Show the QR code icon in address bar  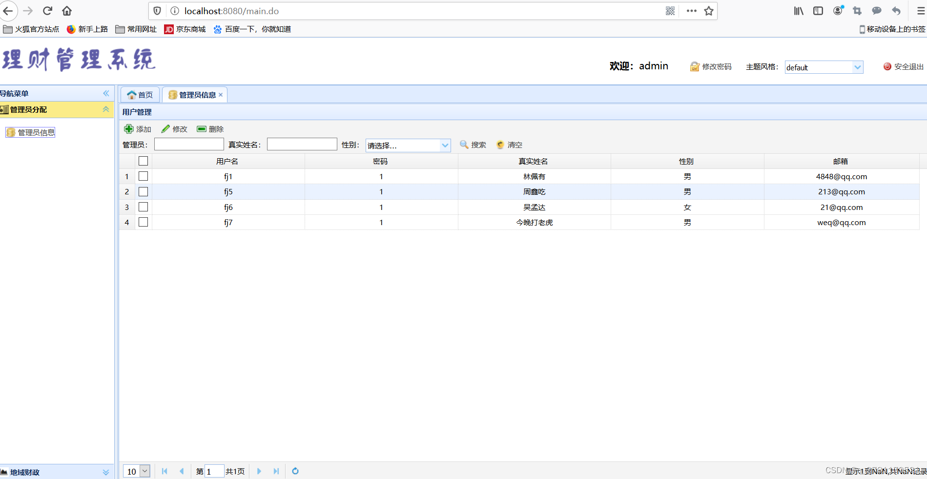[670, 11]
